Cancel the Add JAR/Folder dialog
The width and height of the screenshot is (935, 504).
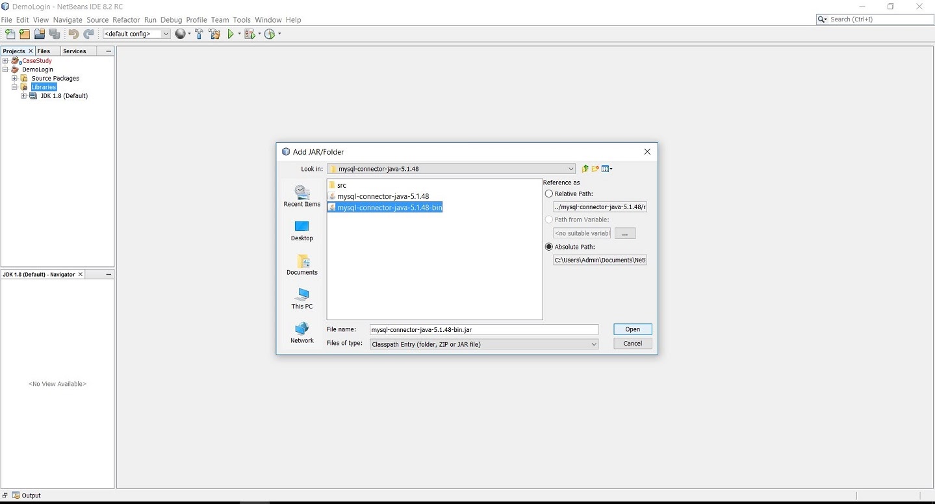pyautogui.click(x=632, y=344)
